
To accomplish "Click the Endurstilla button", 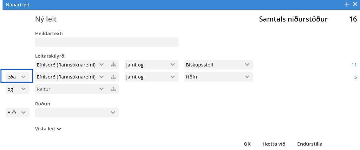I will 310,144.
